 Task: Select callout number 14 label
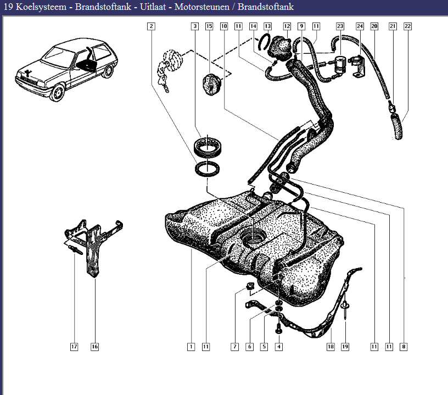(253, 26)
